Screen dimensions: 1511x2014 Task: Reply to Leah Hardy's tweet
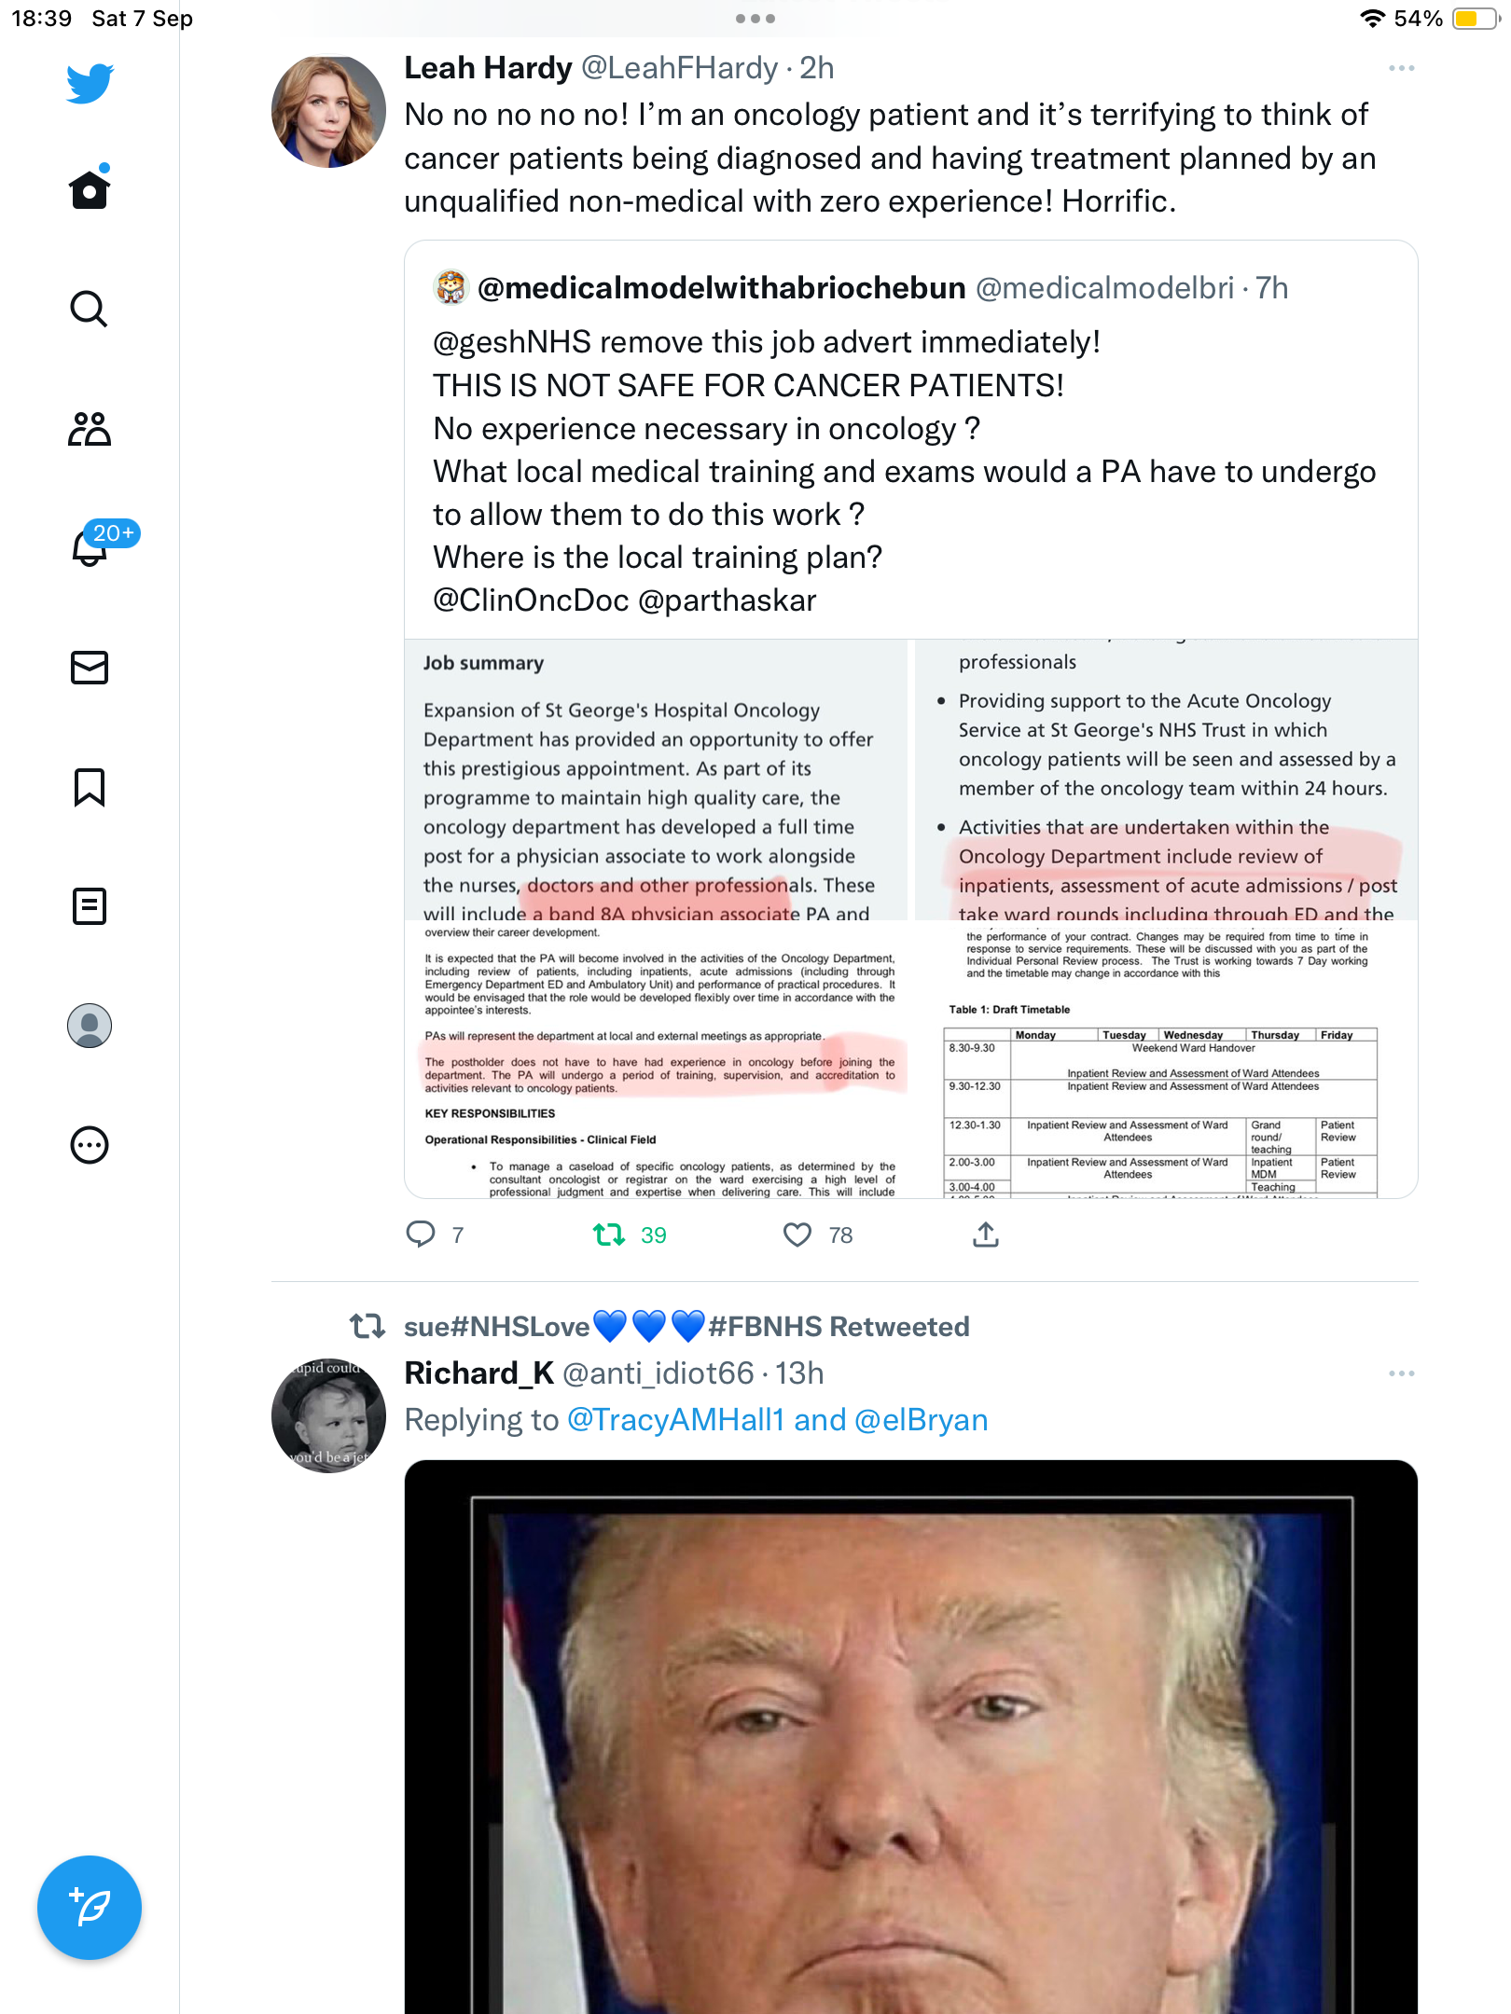point(435,1235)
